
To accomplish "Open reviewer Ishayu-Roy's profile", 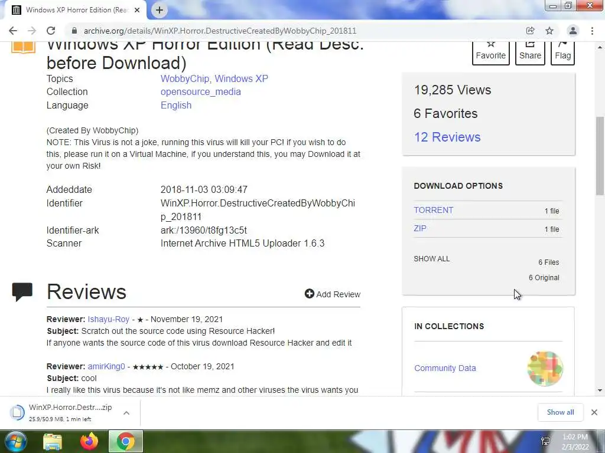I will click(x=109, y=319).
